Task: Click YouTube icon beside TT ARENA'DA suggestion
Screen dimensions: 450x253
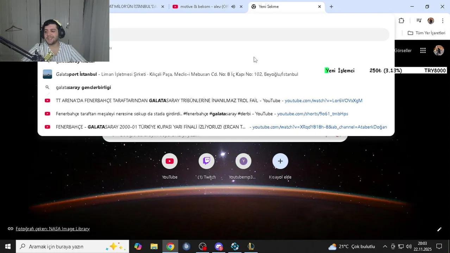Action: (x=48, y=100)
